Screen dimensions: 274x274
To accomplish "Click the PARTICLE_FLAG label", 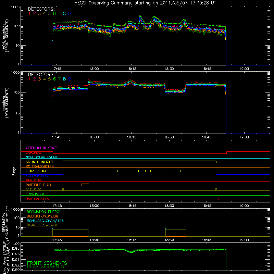I will coord(38,185).
